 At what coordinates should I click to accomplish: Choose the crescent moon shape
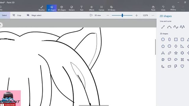(x=163, y=66)
